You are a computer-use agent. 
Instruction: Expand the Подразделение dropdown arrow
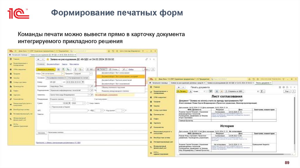(89, 90)
